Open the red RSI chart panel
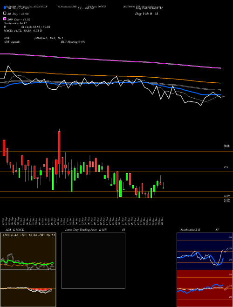Image resolution: width=233 pixels, height=307 pixels. click(205, 288)
